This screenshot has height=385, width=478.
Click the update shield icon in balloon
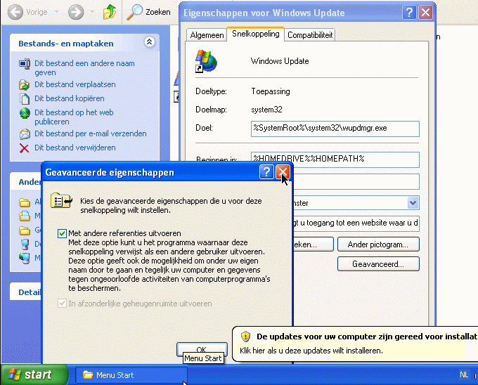click(245, 337)
